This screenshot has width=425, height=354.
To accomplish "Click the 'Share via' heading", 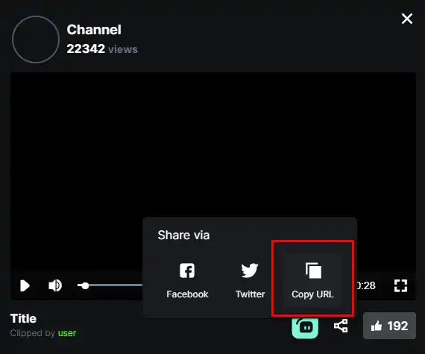I will pyautogui.click(x=183, y=235).
